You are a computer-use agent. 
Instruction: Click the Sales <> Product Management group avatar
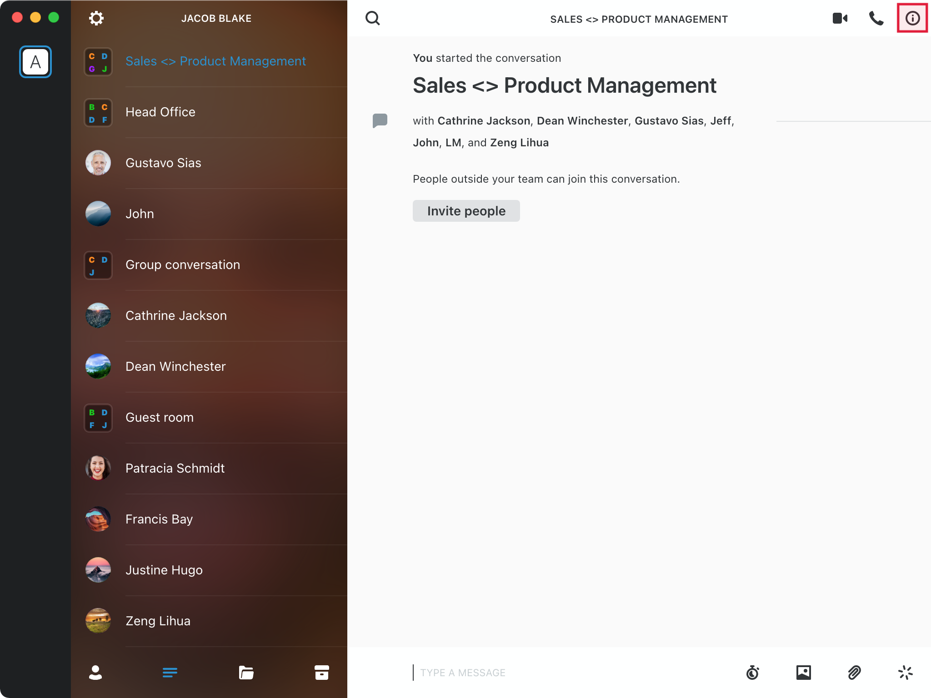[x=98, y=62]
